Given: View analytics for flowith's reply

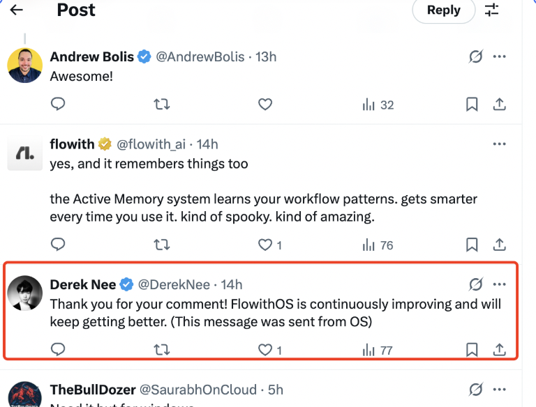Looking at the screenshot, I should 378,245.
